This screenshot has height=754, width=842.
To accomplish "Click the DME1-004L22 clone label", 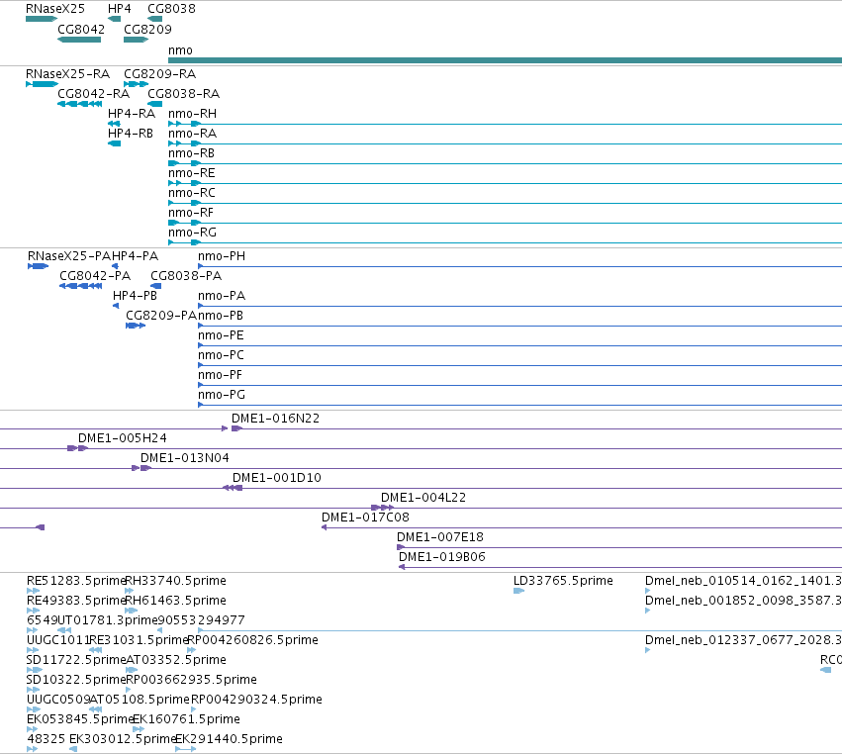I will (423, 498).
